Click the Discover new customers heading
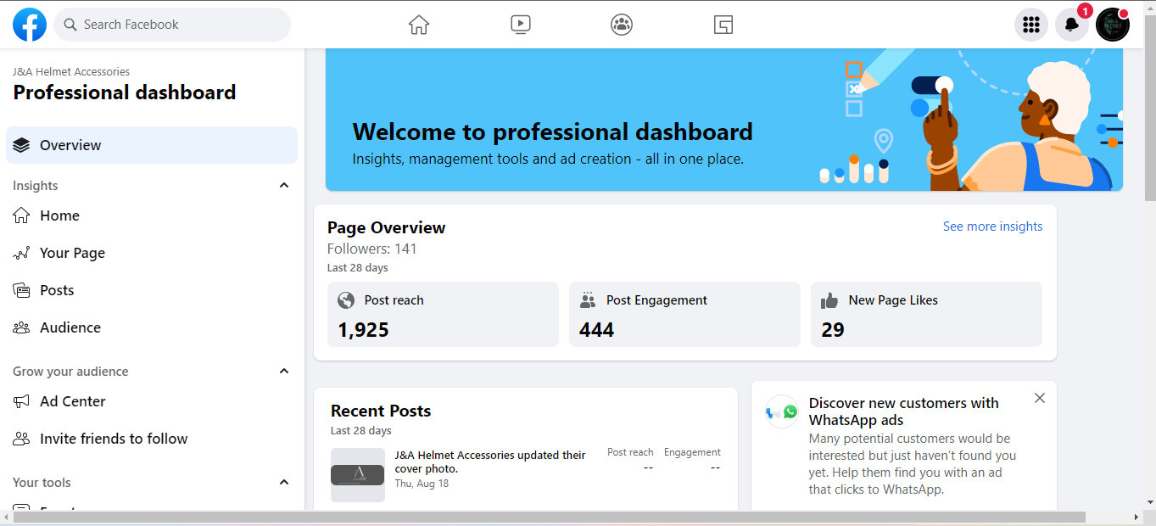Screen dimensions: 1156x526 pyautogui.click(x=904, y=411)
